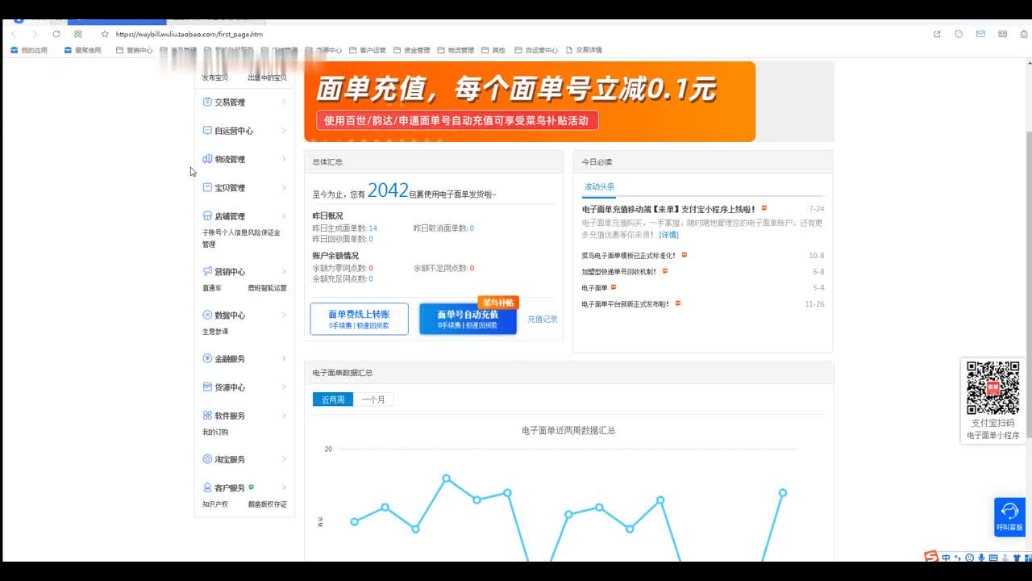
Task: Click the 2042 package count number
Action: 388,190
